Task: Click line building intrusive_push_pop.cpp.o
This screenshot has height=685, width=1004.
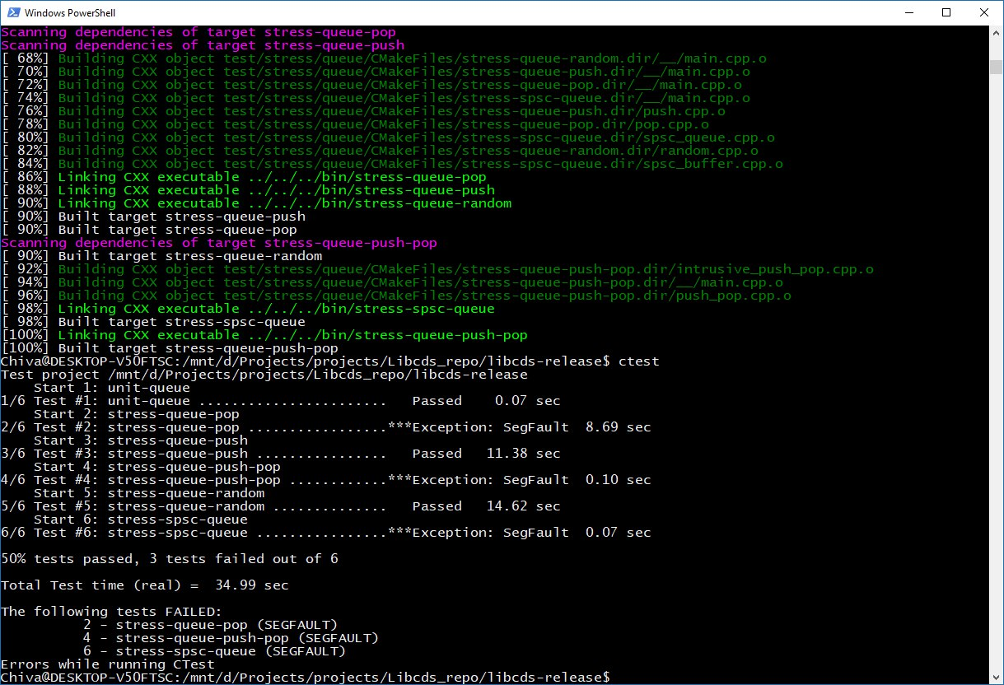Action: pyautogui.click(x=437, y=269)
